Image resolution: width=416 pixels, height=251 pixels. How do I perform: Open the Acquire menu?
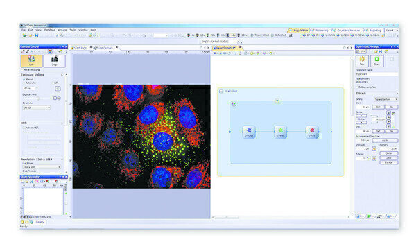coord(62,30)
